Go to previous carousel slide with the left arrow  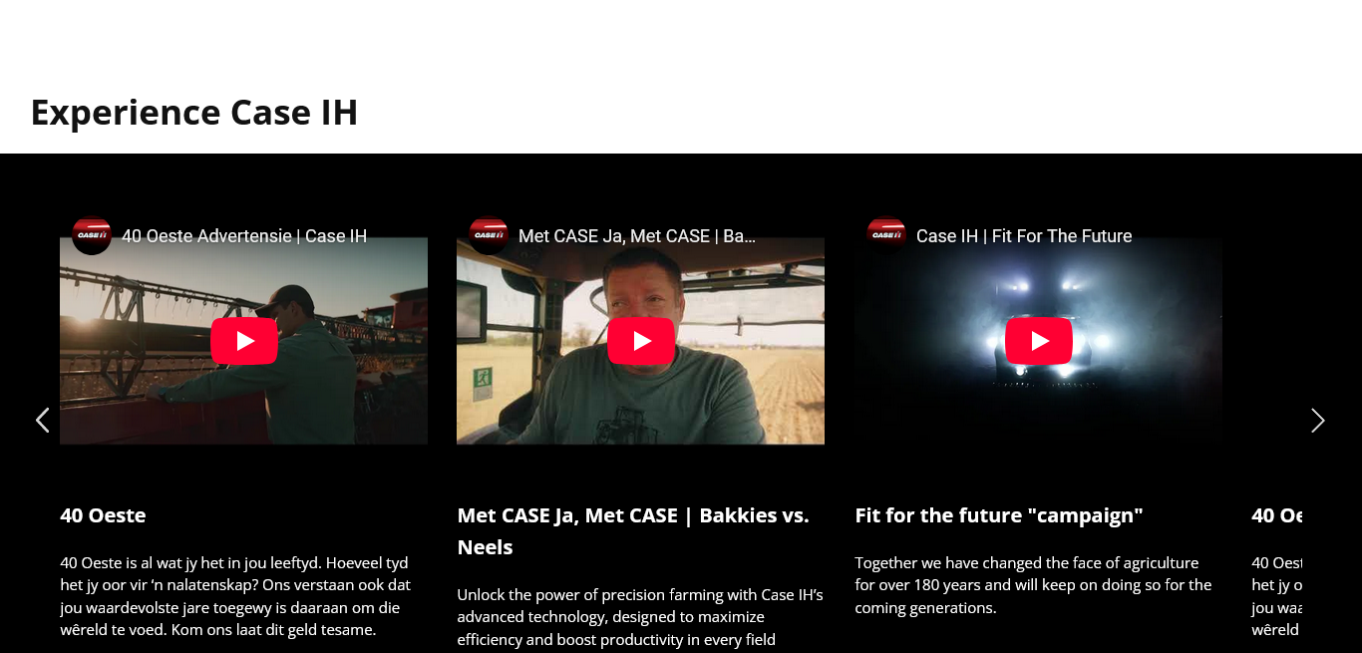(42, 421)
